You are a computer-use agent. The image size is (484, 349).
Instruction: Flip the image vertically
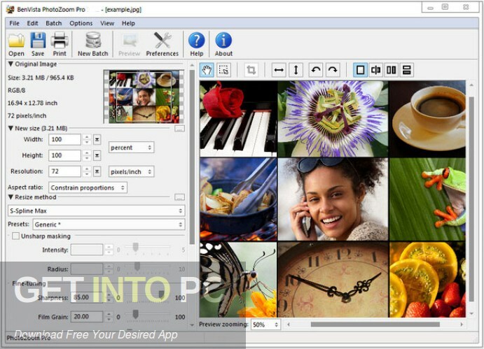296,70
